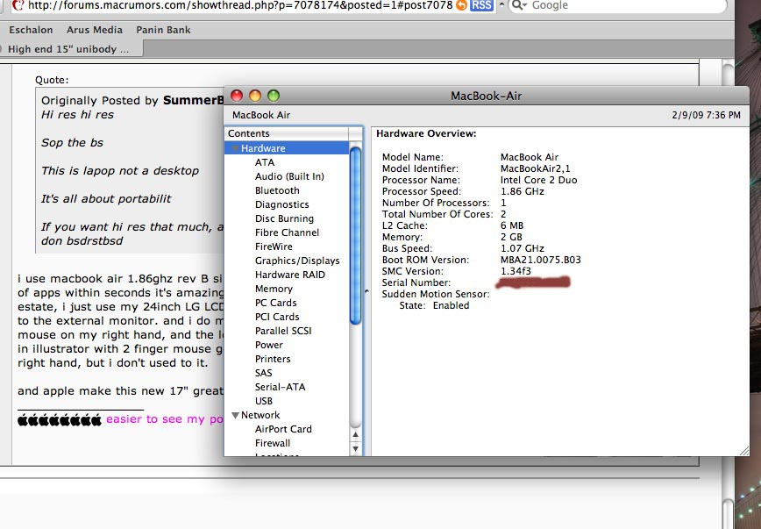Click the window resize grip of MacBook-Air
This screenshot has height=529, width=761.
click(x=744, y=451)
